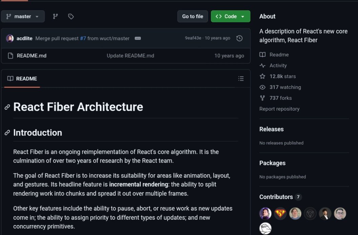358x235 pixels.
Task: Click the 'No packages published' text
Action: 282,177
